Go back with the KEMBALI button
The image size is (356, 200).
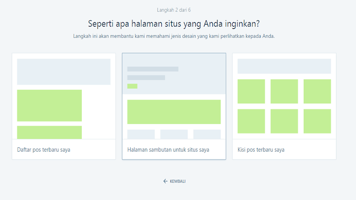(x=174, y=181)
